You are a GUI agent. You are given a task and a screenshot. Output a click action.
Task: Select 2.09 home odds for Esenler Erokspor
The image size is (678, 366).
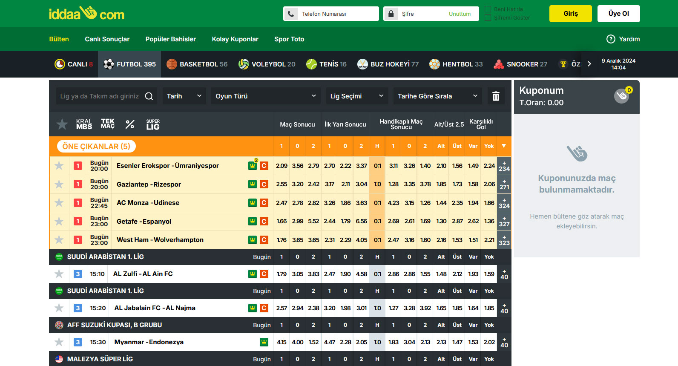[x=282, y=166]
